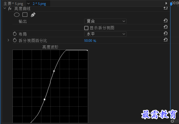Open the 布局 dropdown showing 水平
The height and width of the screenshot is (124, 179).
[x=105, y=34]
